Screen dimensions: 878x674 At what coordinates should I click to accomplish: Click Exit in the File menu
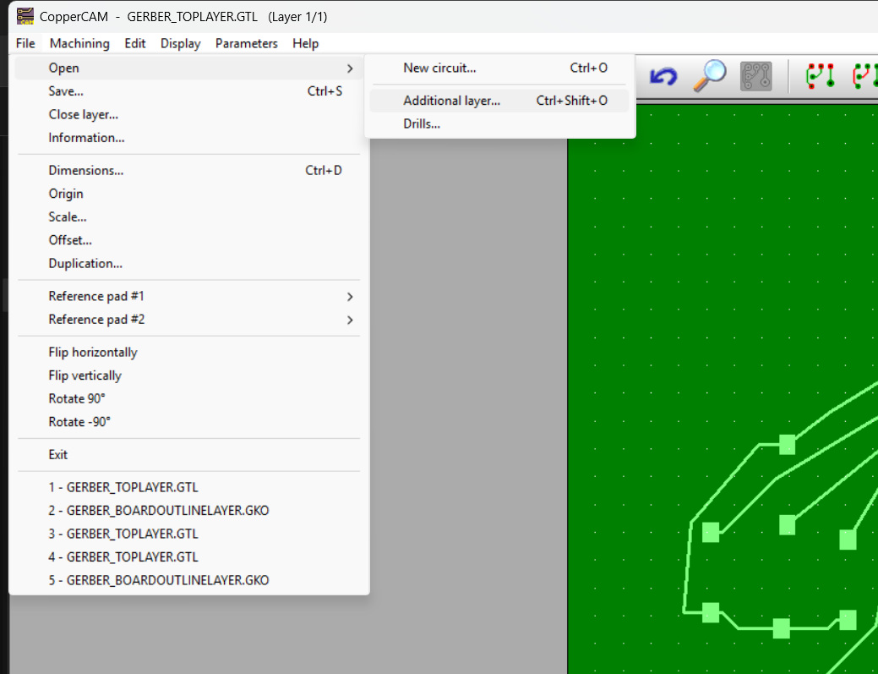(x=189, y=454)
